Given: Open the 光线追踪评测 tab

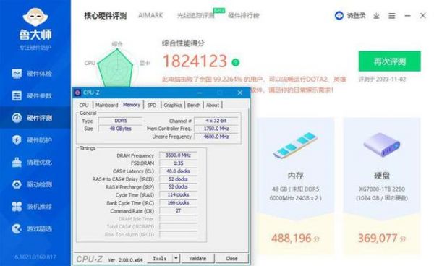Looking at the screenshot, I should tap(196, 16).
